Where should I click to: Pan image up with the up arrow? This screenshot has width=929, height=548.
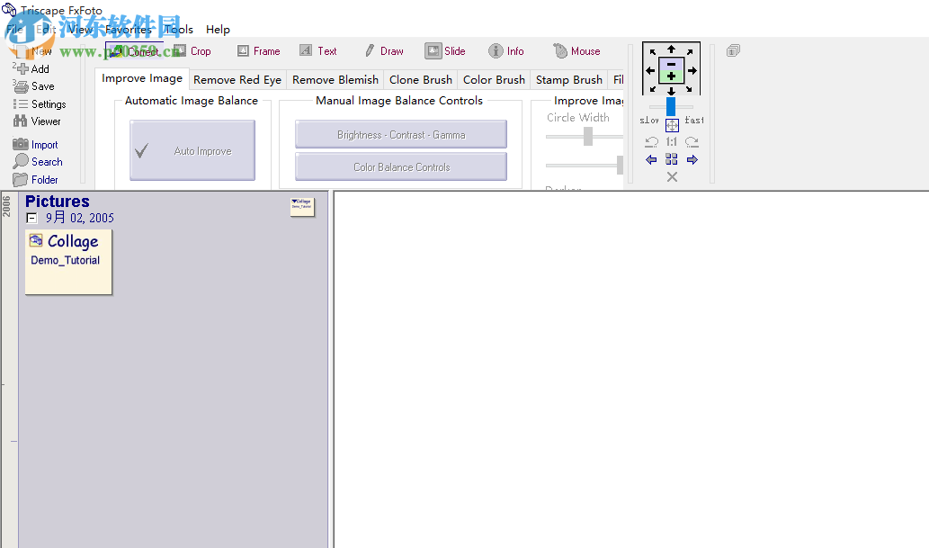point(671,49)
